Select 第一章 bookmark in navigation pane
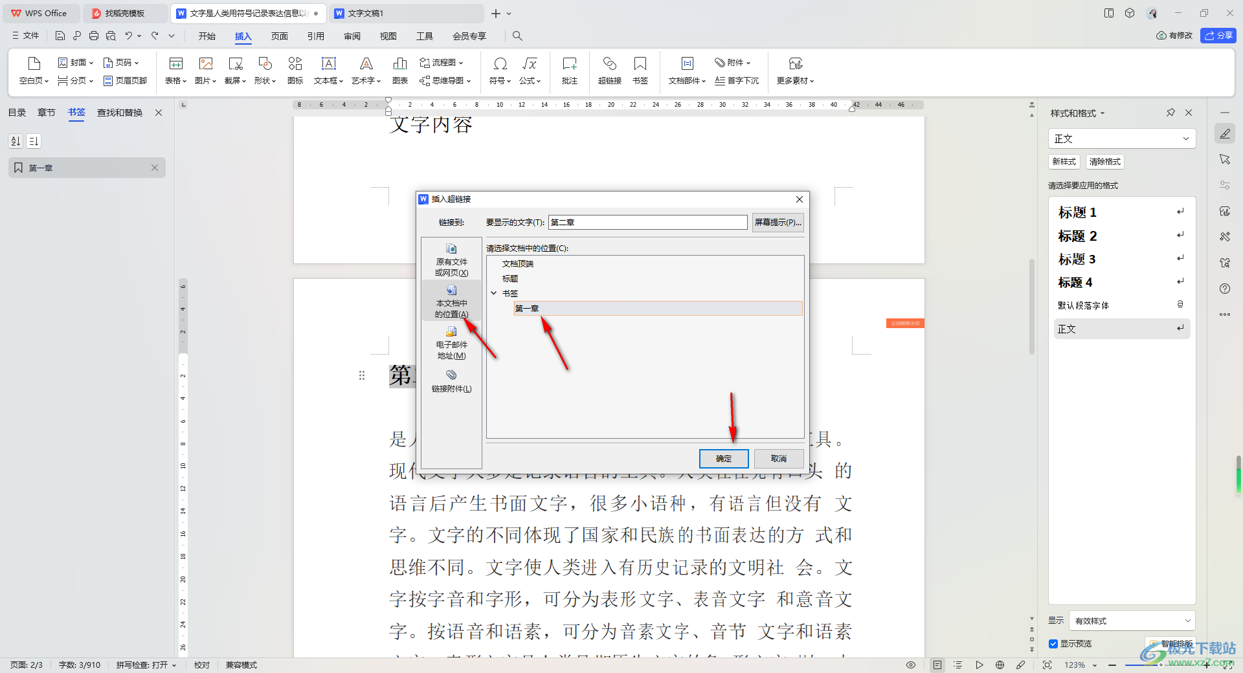This screenshot has width=1243, height=673. 87,168
